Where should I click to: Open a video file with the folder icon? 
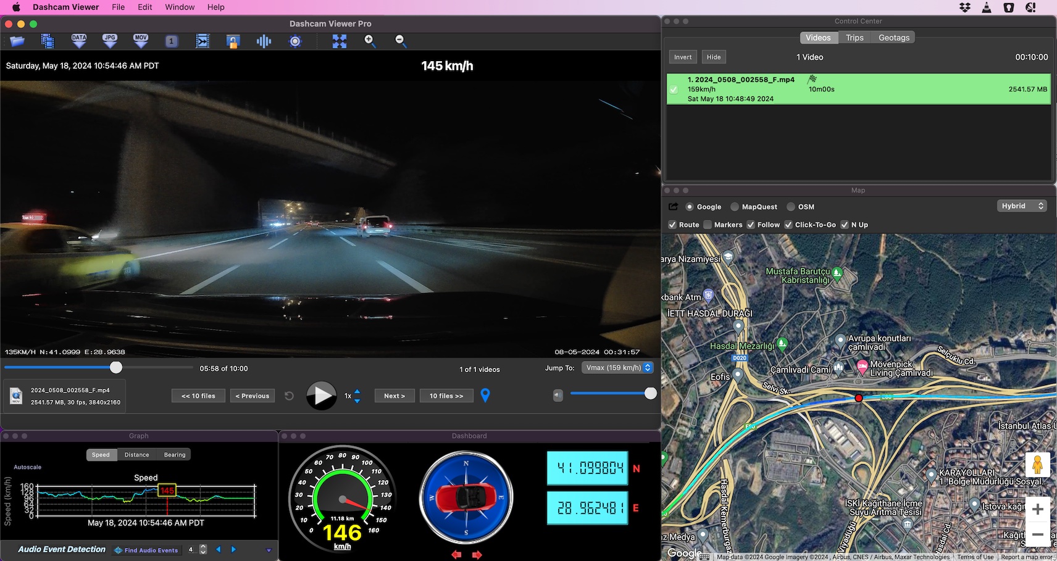point(17,41)
